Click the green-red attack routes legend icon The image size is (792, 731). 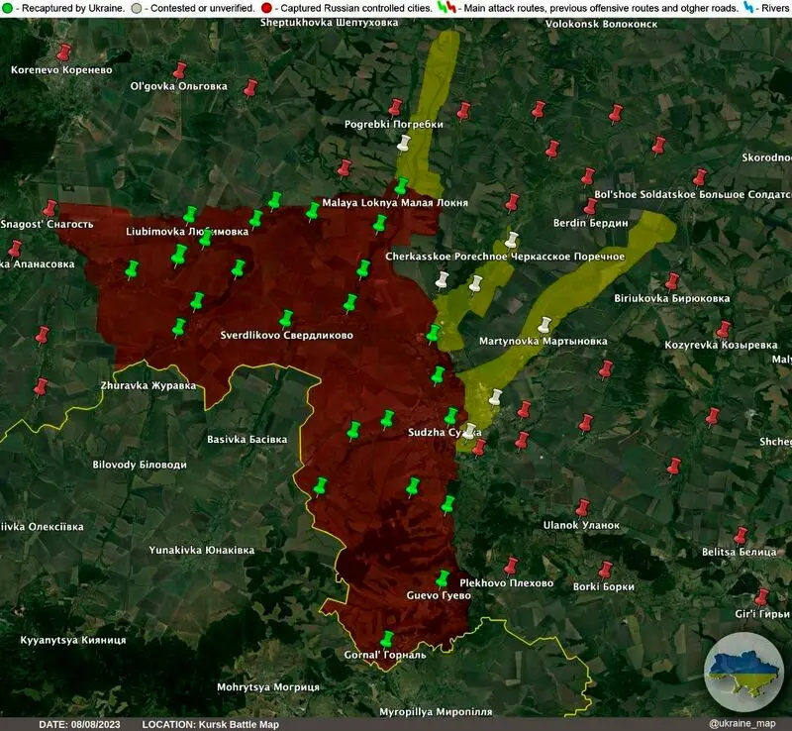click(x=447, y=8)
